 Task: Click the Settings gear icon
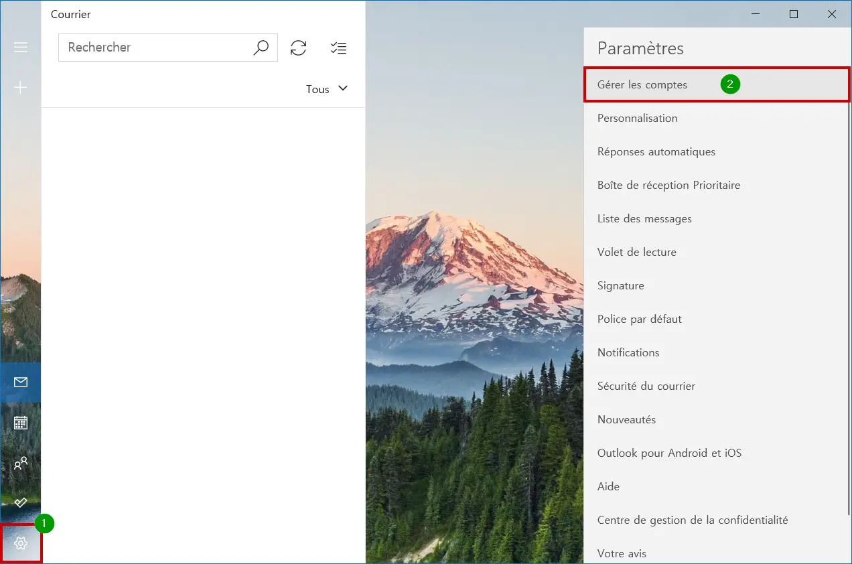tap(21, 543)
